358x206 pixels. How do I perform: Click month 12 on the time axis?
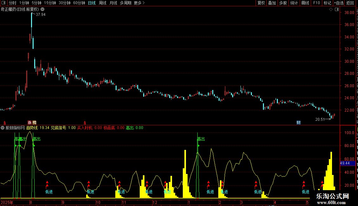pyautogui.click(x=155, y=202)
